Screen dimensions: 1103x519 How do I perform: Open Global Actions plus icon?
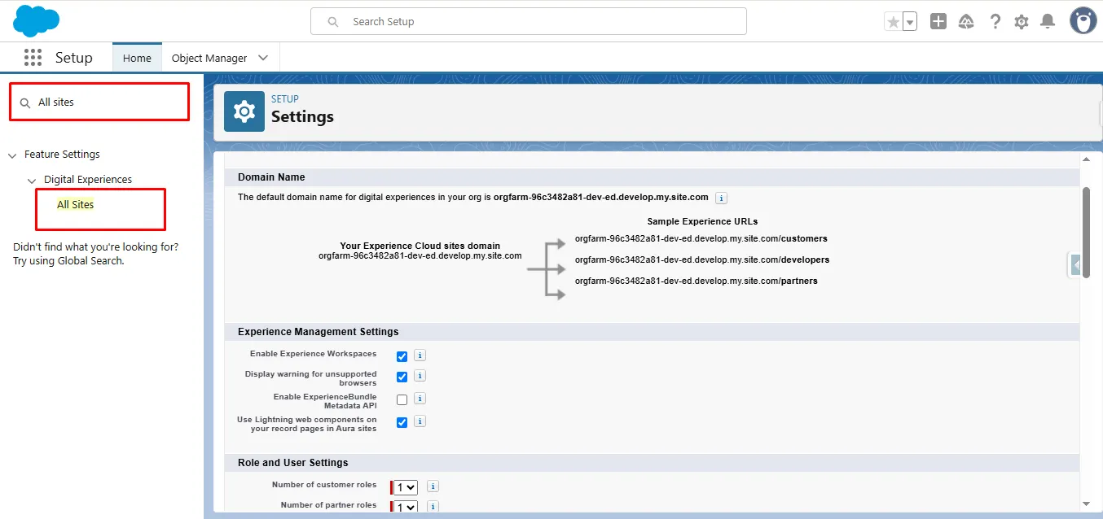(x=938, y=22)
